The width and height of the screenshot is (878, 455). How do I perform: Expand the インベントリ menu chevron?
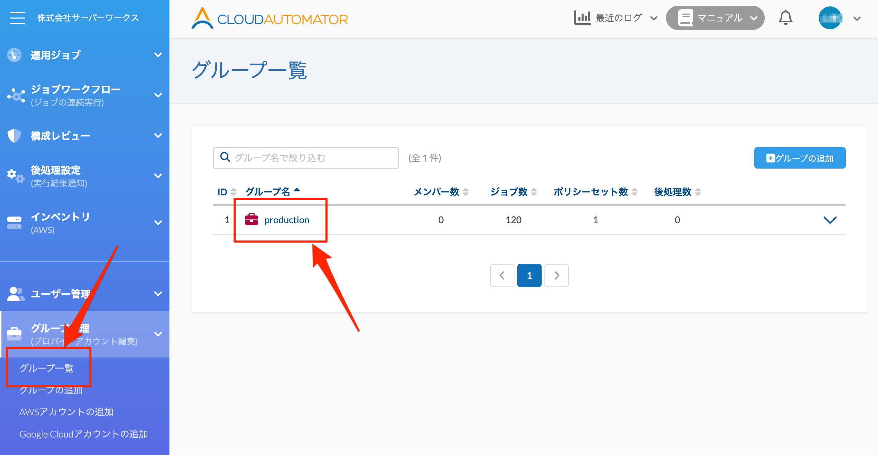[158, 222]
